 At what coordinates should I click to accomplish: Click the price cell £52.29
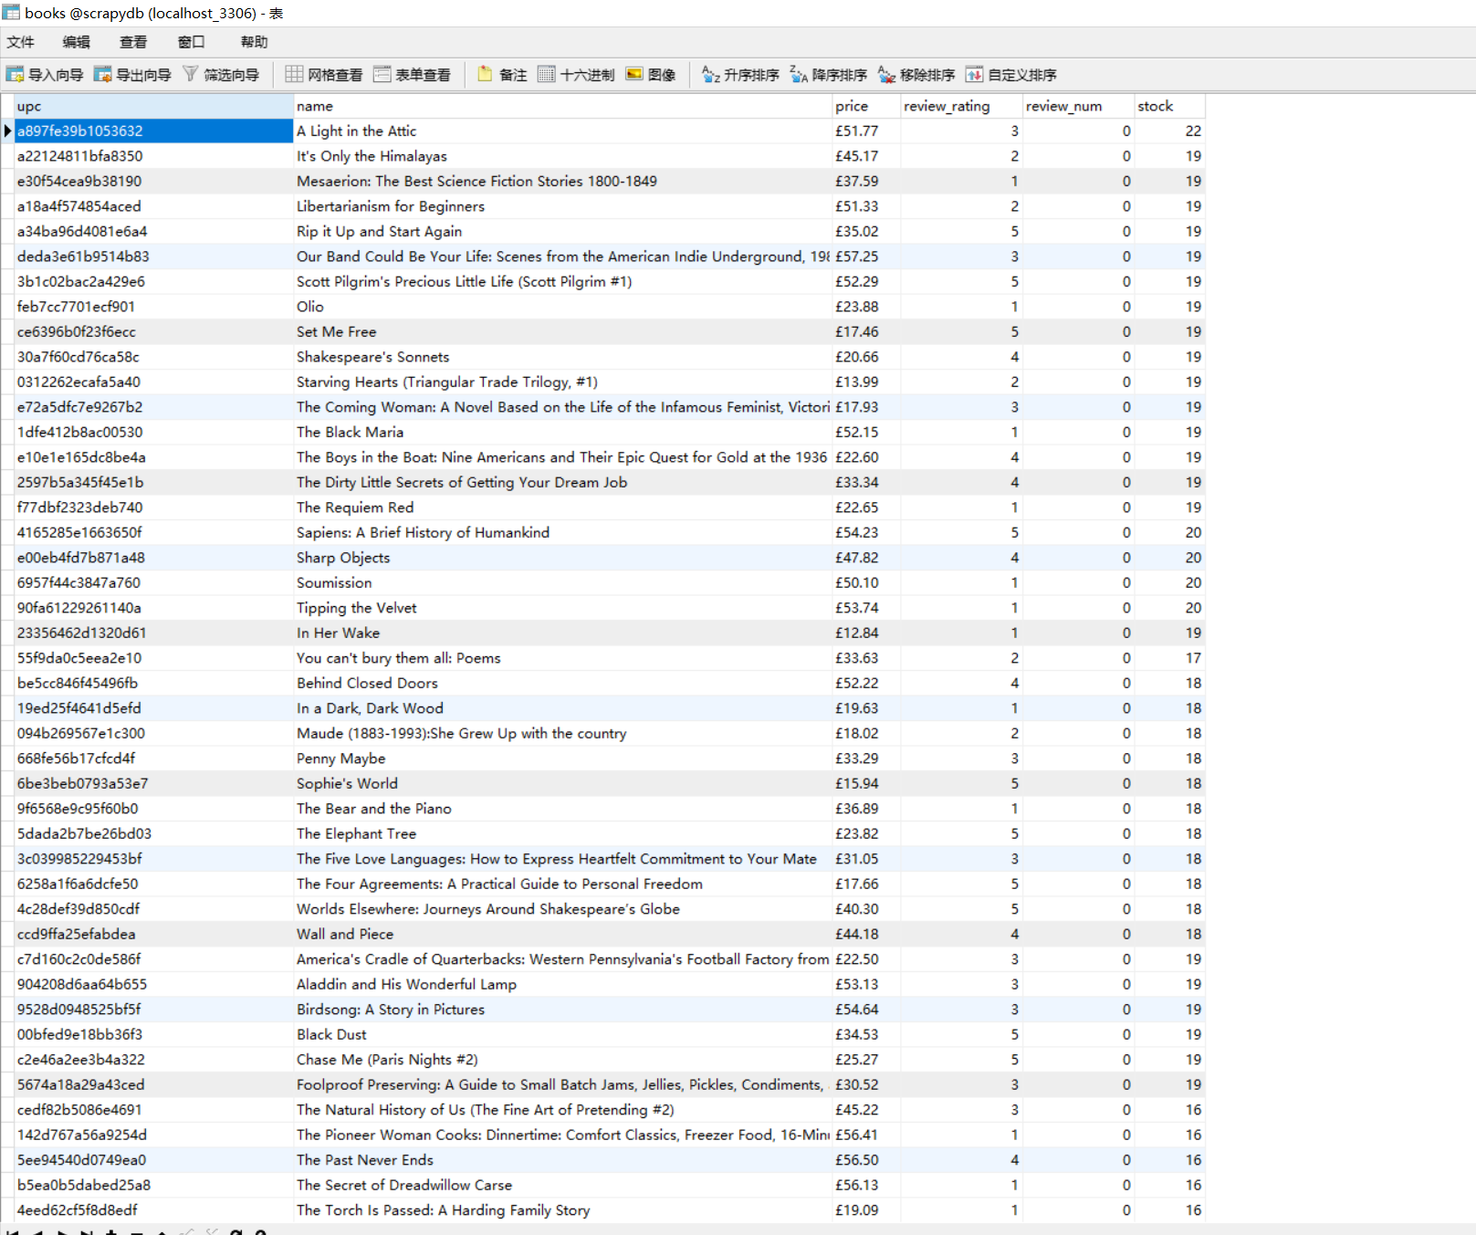pos(866,282)
